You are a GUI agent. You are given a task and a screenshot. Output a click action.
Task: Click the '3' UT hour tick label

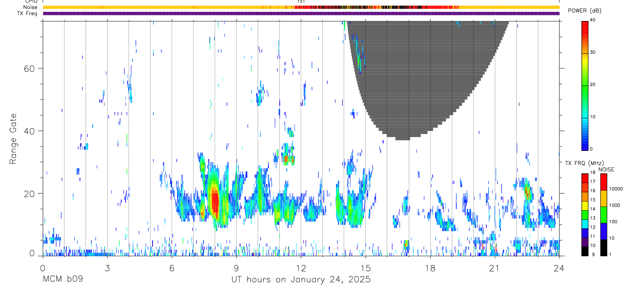point(107,267)
